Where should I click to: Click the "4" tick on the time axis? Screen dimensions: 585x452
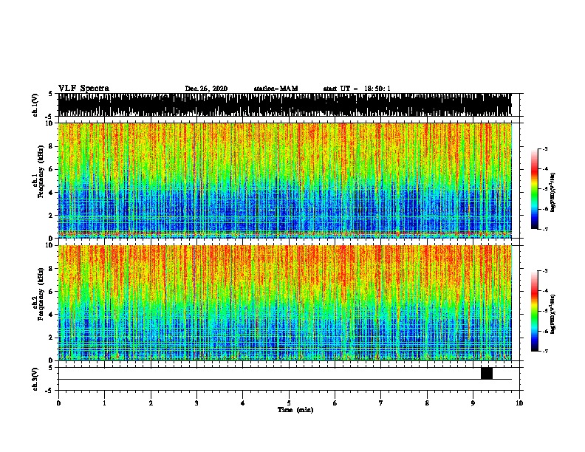(243, 403)
